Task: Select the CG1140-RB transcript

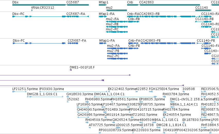Action: [x=204, y=22]
